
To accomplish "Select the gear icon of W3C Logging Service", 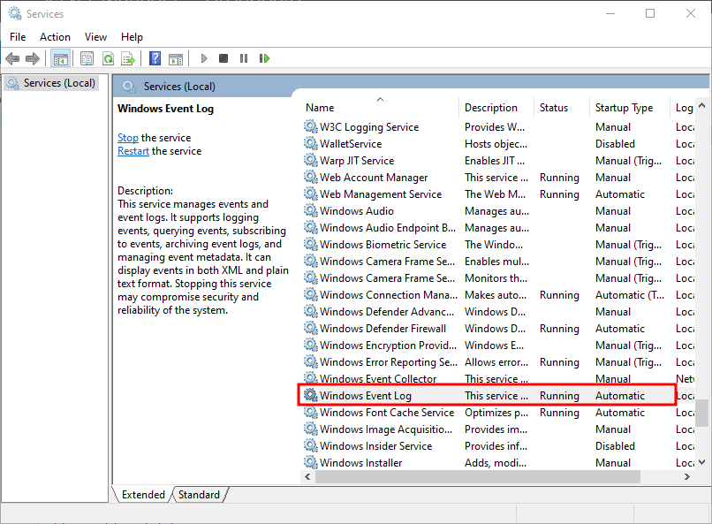I will pos(311,126).
